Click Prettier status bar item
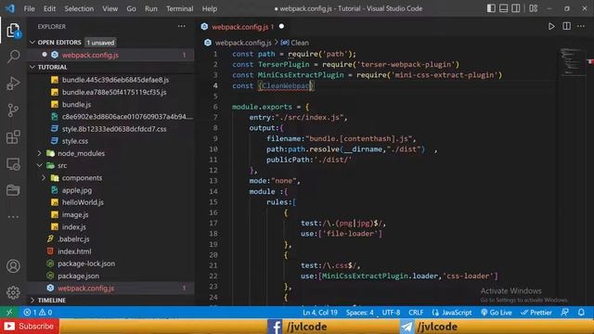The image size is (594, 334). 536,313
